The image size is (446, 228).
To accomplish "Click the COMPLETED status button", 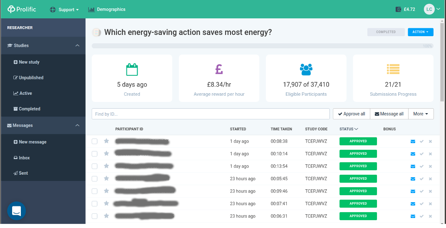I will [x=386, y=32].
